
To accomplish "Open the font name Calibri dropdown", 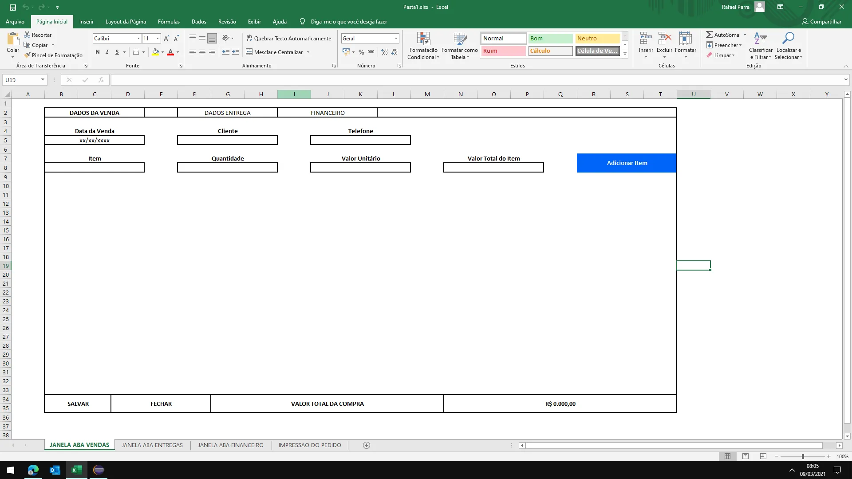I will click(138, 39).
